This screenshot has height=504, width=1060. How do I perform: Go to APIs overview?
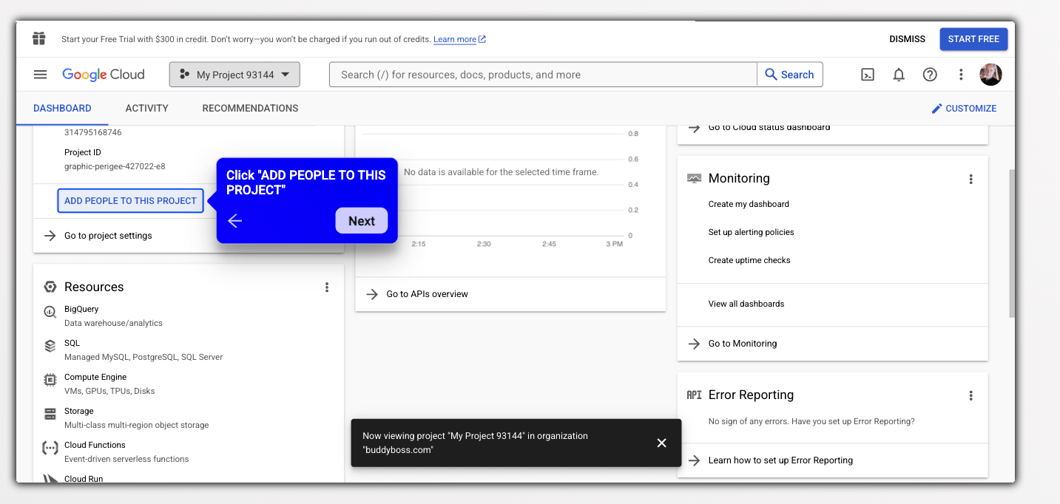[427, 294]
